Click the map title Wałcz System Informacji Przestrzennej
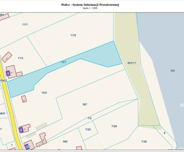184x152 pixels. (90, 5)
